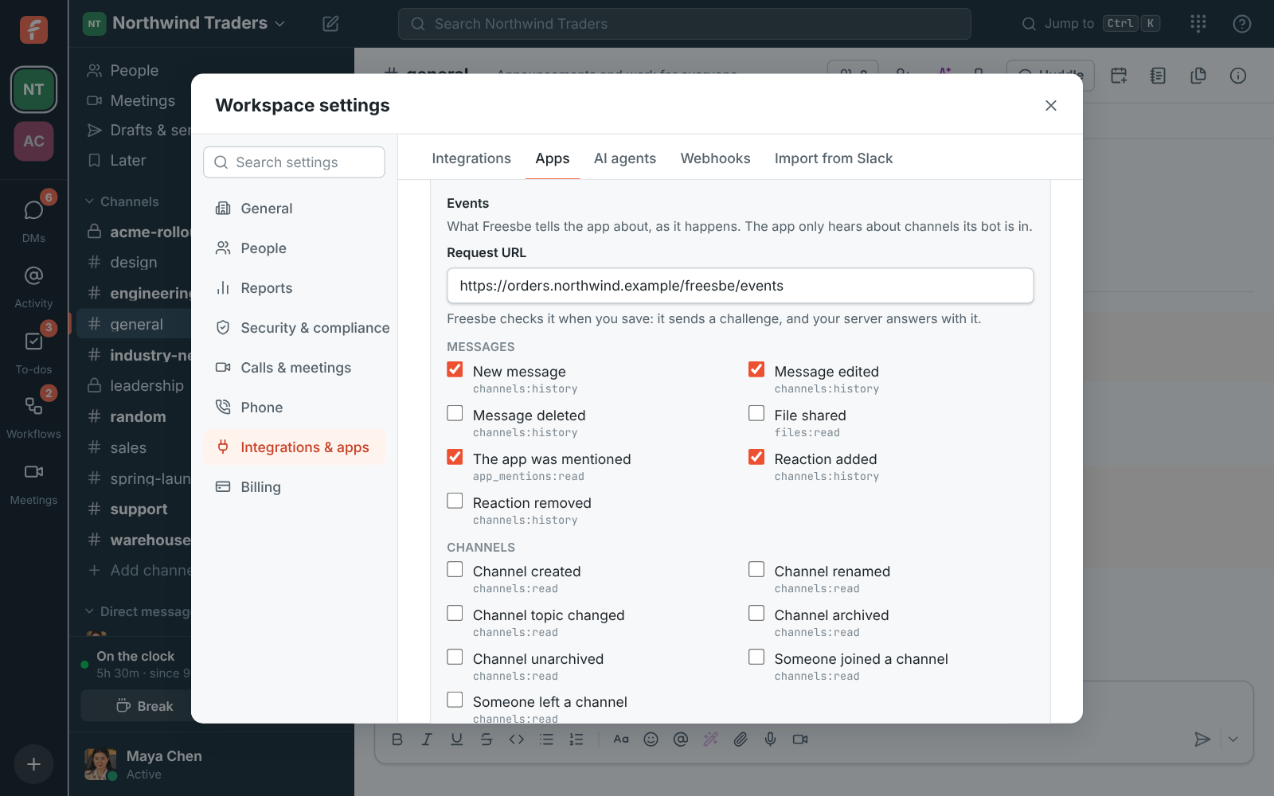Open the help question mark icon
Viewport: 1274px width, 796px height.
pyautogui.click(x=1242, y=24)
